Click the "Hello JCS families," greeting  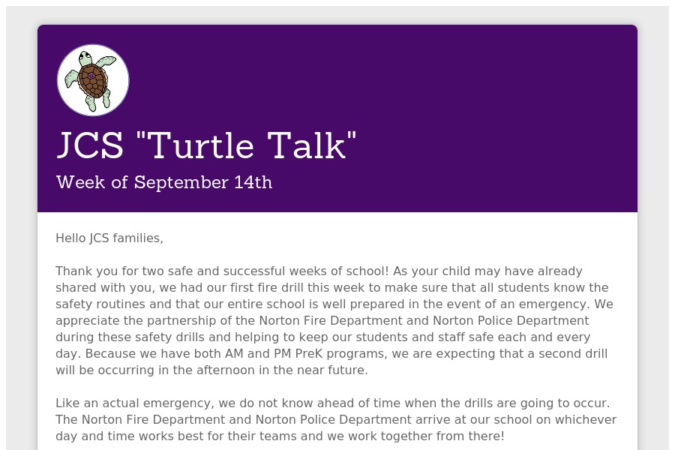coord(109,238)
